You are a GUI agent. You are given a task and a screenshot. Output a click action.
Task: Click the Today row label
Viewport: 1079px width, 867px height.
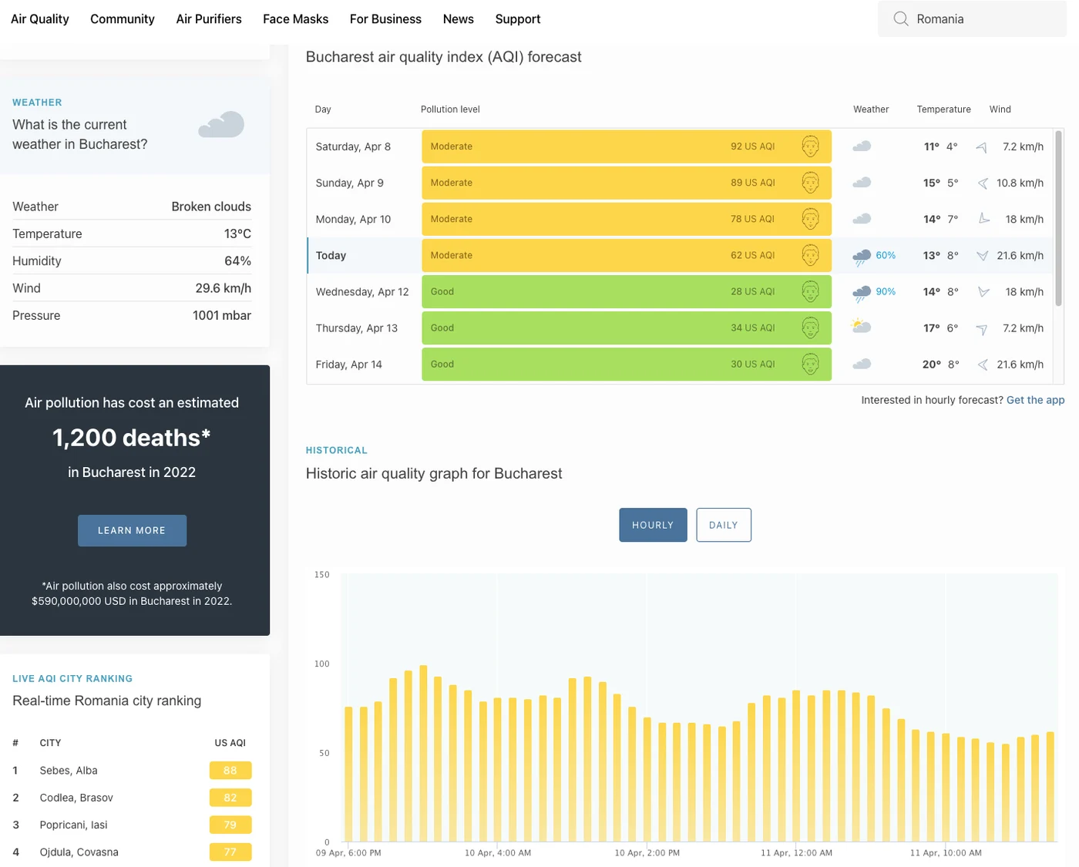[x=331, y=255]
